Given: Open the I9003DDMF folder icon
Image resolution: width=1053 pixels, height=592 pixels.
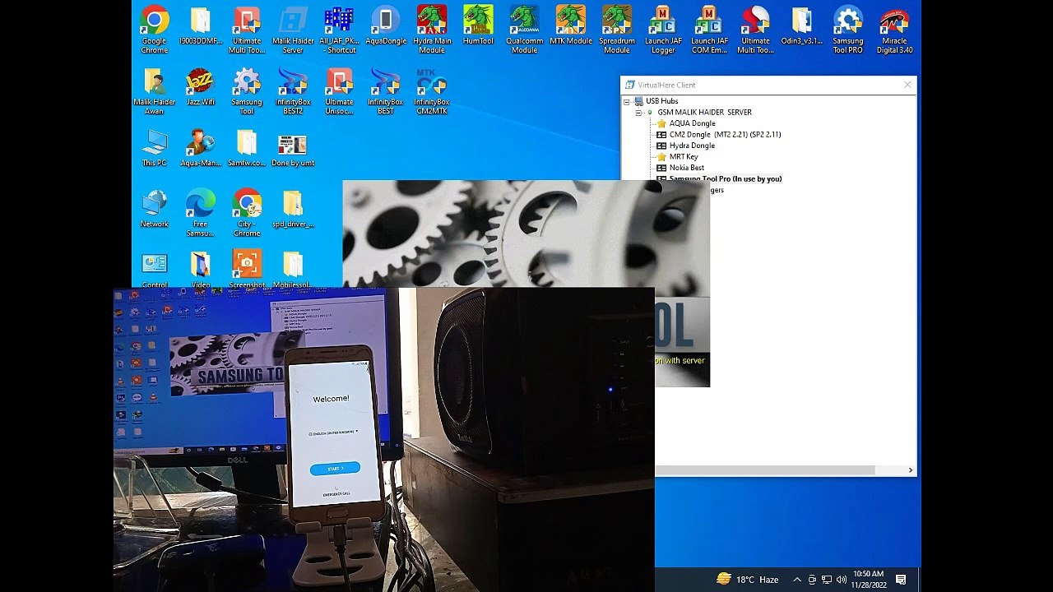Looking at the screenshot, I should (x=200, y=25).
